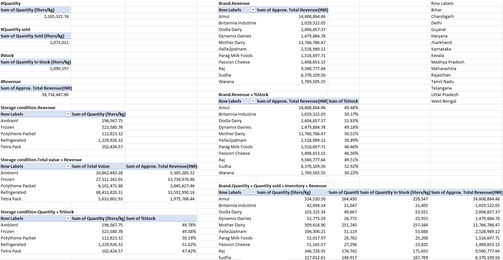Open Row Labels filter in Brand.Revenue table
This screenshot has width=503, height=260.
pyautogui.click(x=253, y=10)
